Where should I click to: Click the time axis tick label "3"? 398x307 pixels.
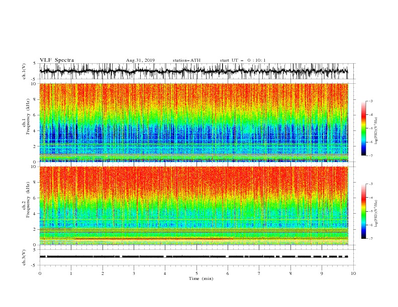pyautogui.click(x=134, y=273)
